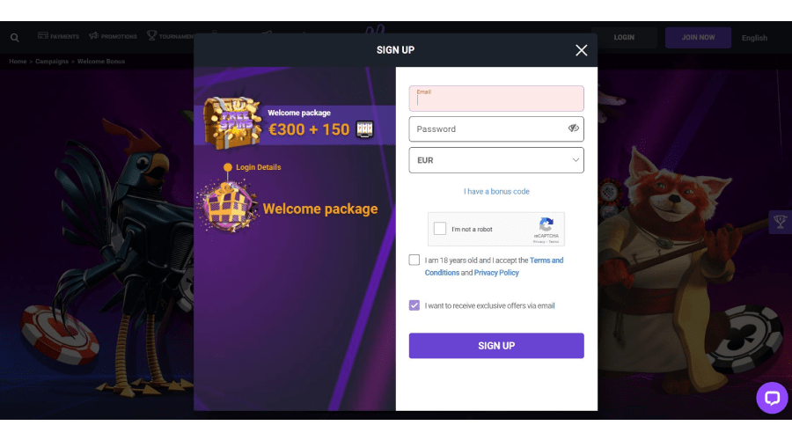Click the search magnifier icon
792x440 pixels.
click(15, 37)
